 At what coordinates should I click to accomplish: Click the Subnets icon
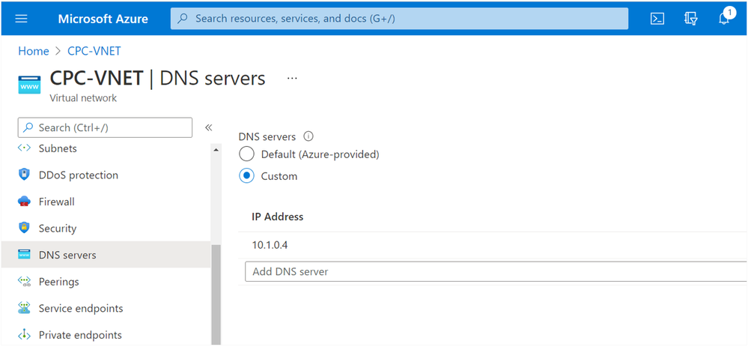(24, 148)
